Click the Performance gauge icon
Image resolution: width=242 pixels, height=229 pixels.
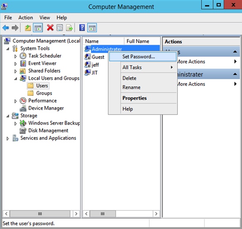[x=23, y=101]
